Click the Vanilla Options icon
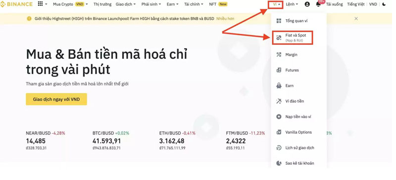This screenshot has width=396, height=180. [x=279, y=132]
